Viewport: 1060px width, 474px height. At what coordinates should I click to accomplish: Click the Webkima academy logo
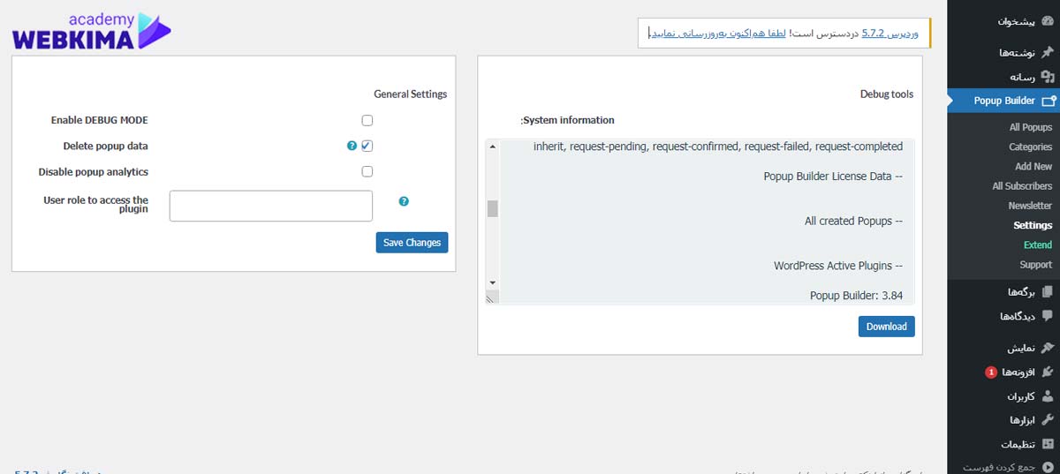(92, 31)
